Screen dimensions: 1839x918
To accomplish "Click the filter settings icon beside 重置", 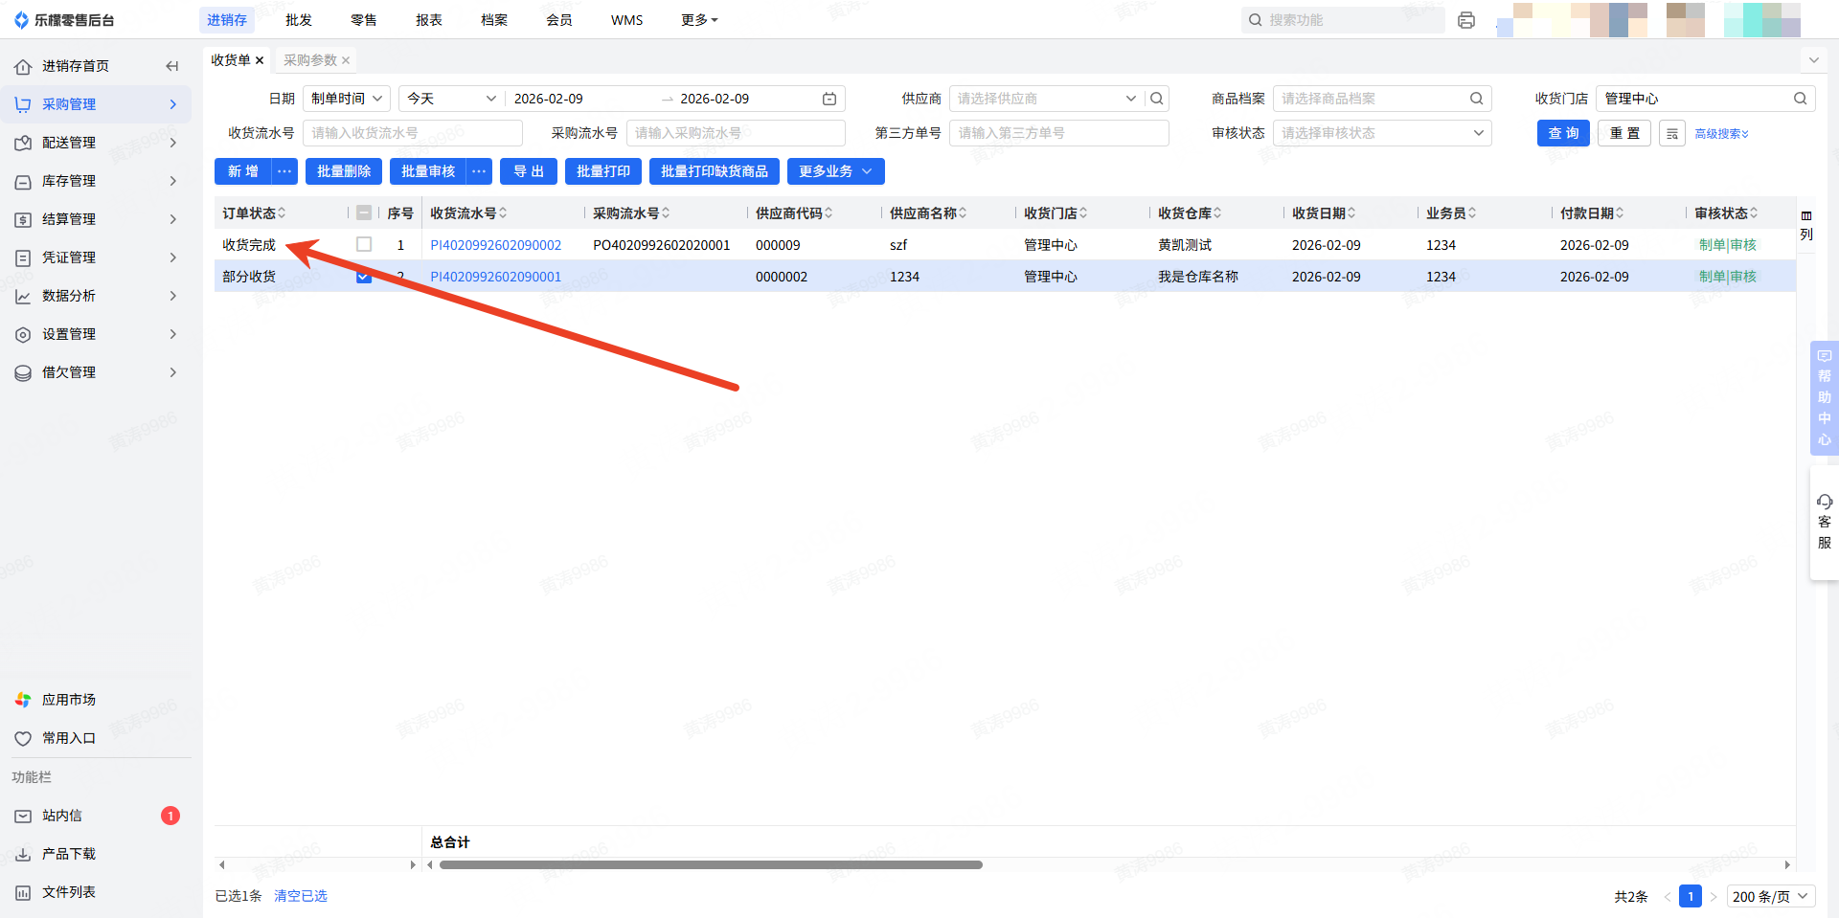I will coord(1672,133).
